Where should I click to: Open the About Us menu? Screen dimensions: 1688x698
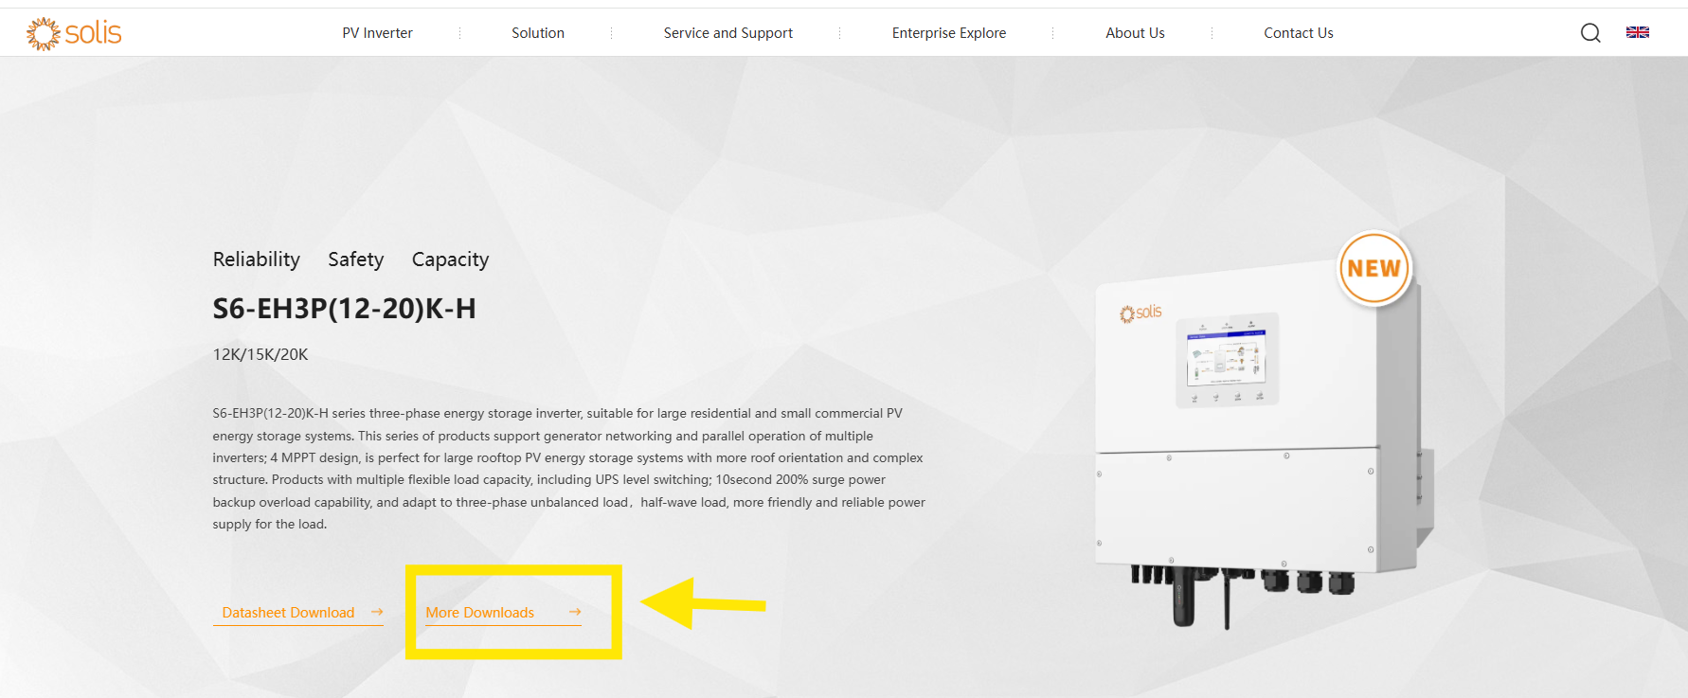click(x=1135, y=33)
